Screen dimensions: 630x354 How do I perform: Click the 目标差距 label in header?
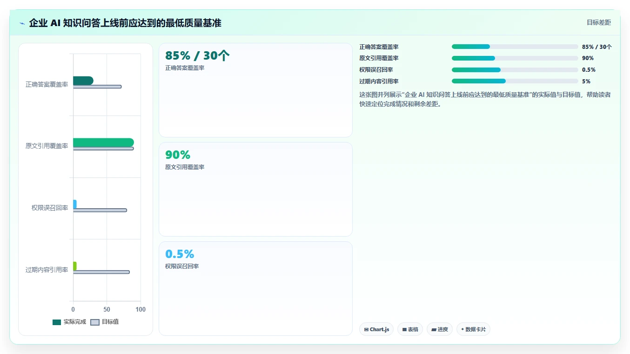[x=598, y=22]
